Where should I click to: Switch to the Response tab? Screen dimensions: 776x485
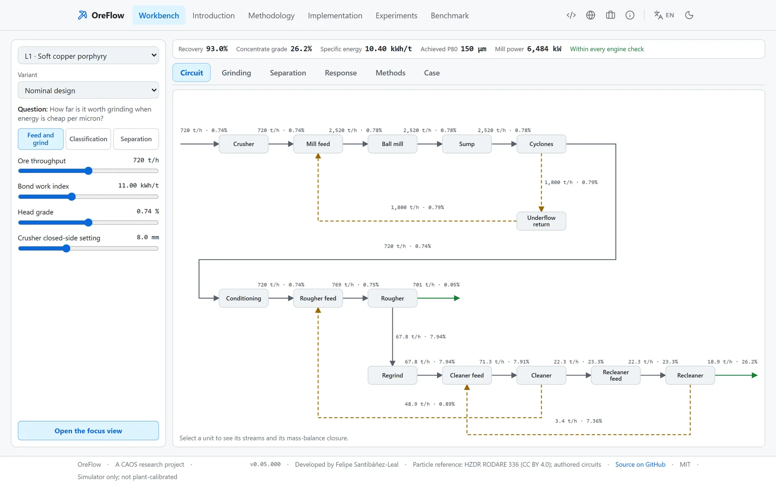pos(341,73)
